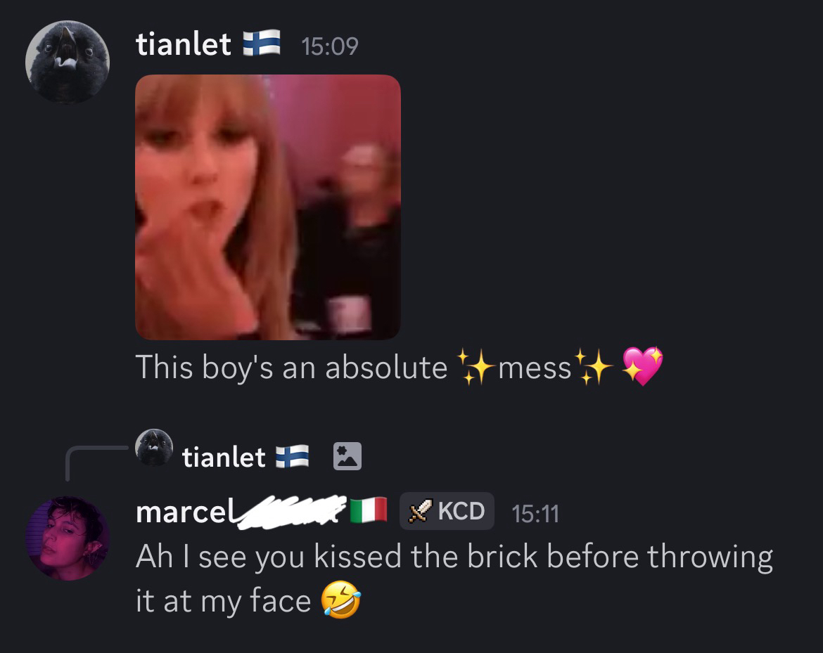
Task: Click the 15:11 message timestamp
Action: [x=535, y=514]
